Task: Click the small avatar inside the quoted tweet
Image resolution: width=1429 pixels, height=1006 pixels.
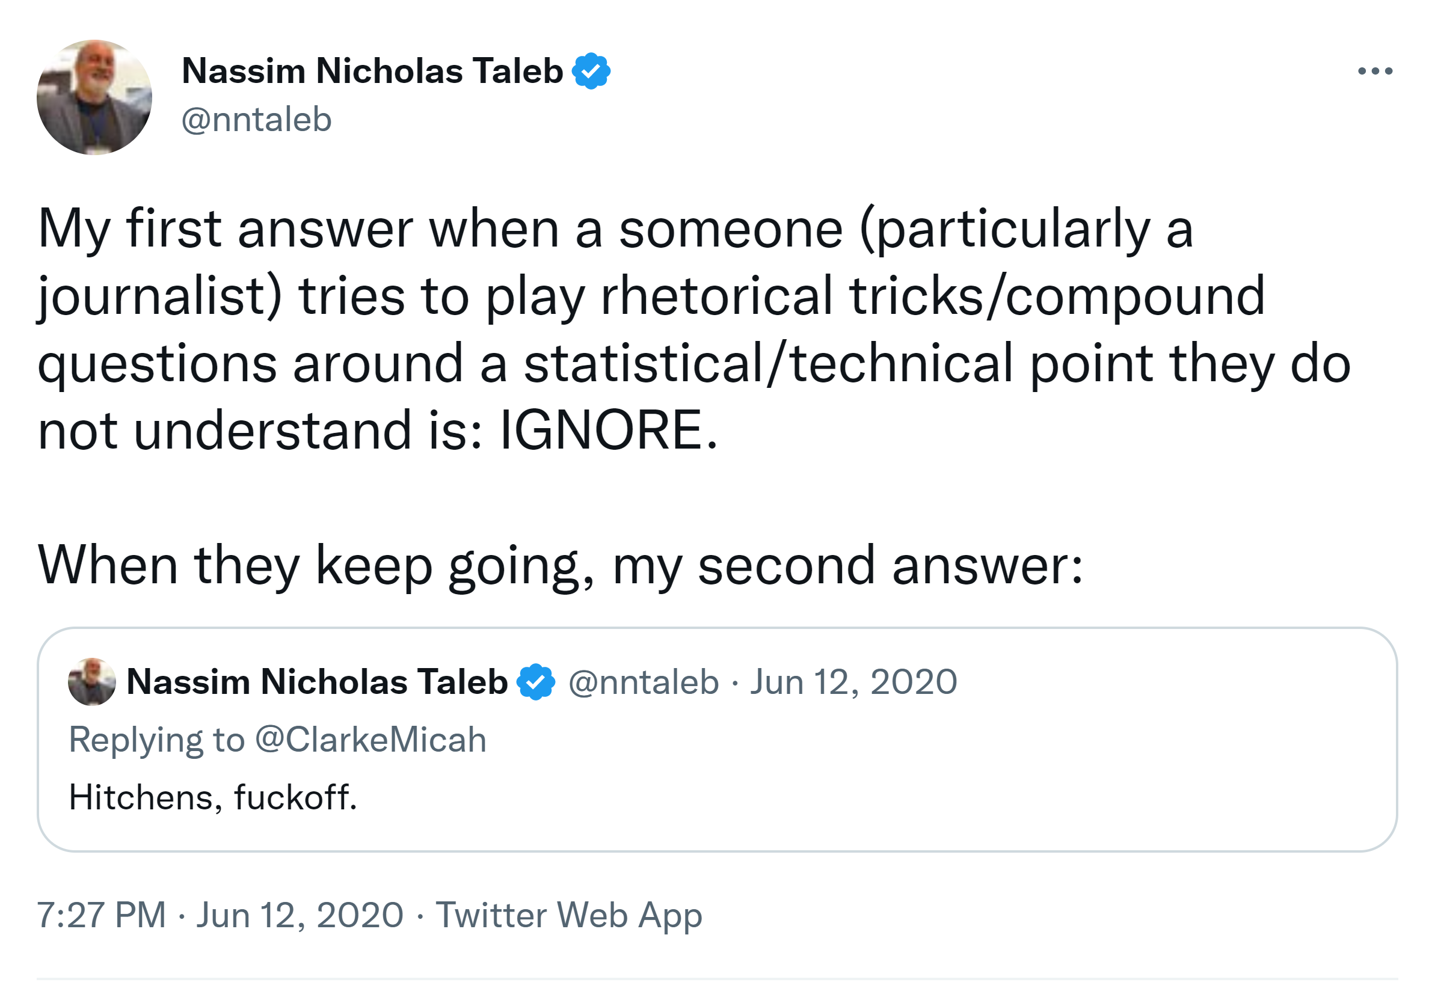Action: point(91,682)
